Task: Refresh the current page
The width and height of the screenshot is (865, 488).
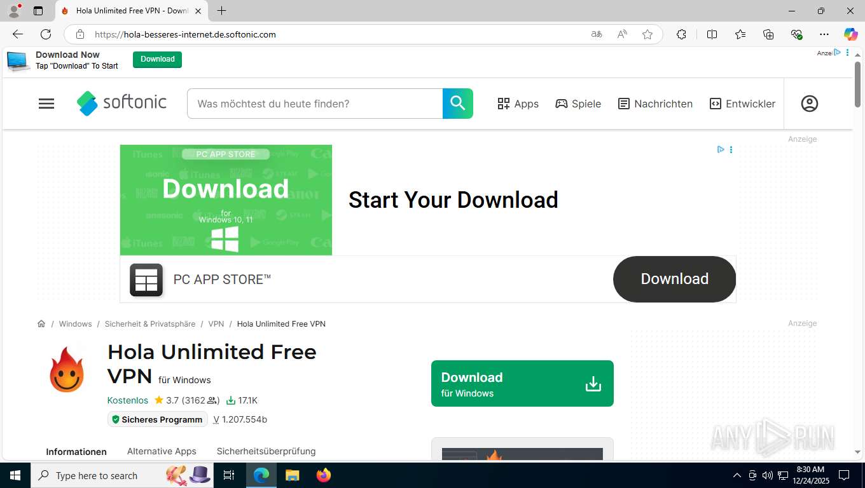Action: click(46, 34)
